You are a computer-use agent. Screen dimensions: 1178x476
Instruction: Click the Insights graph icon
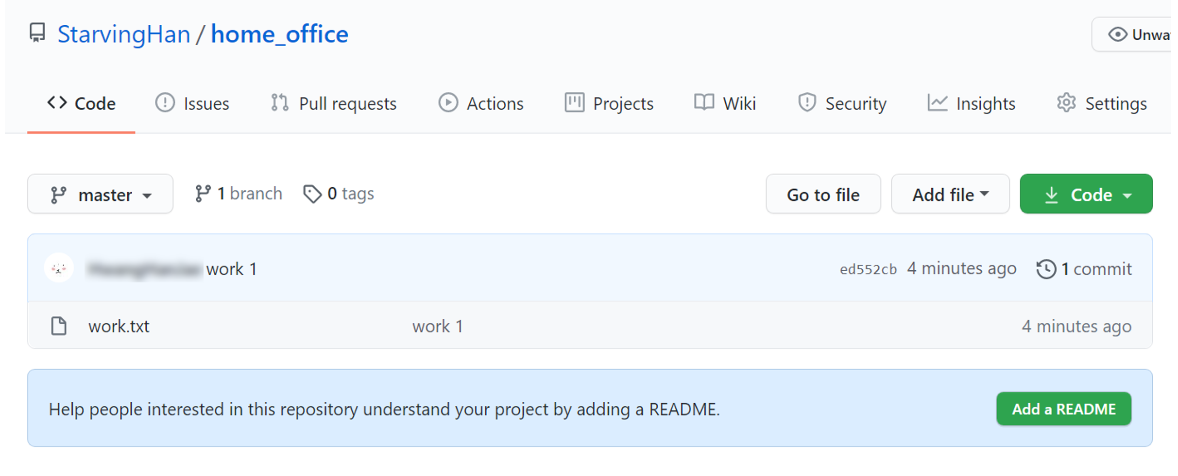click(x=937, y=102)
